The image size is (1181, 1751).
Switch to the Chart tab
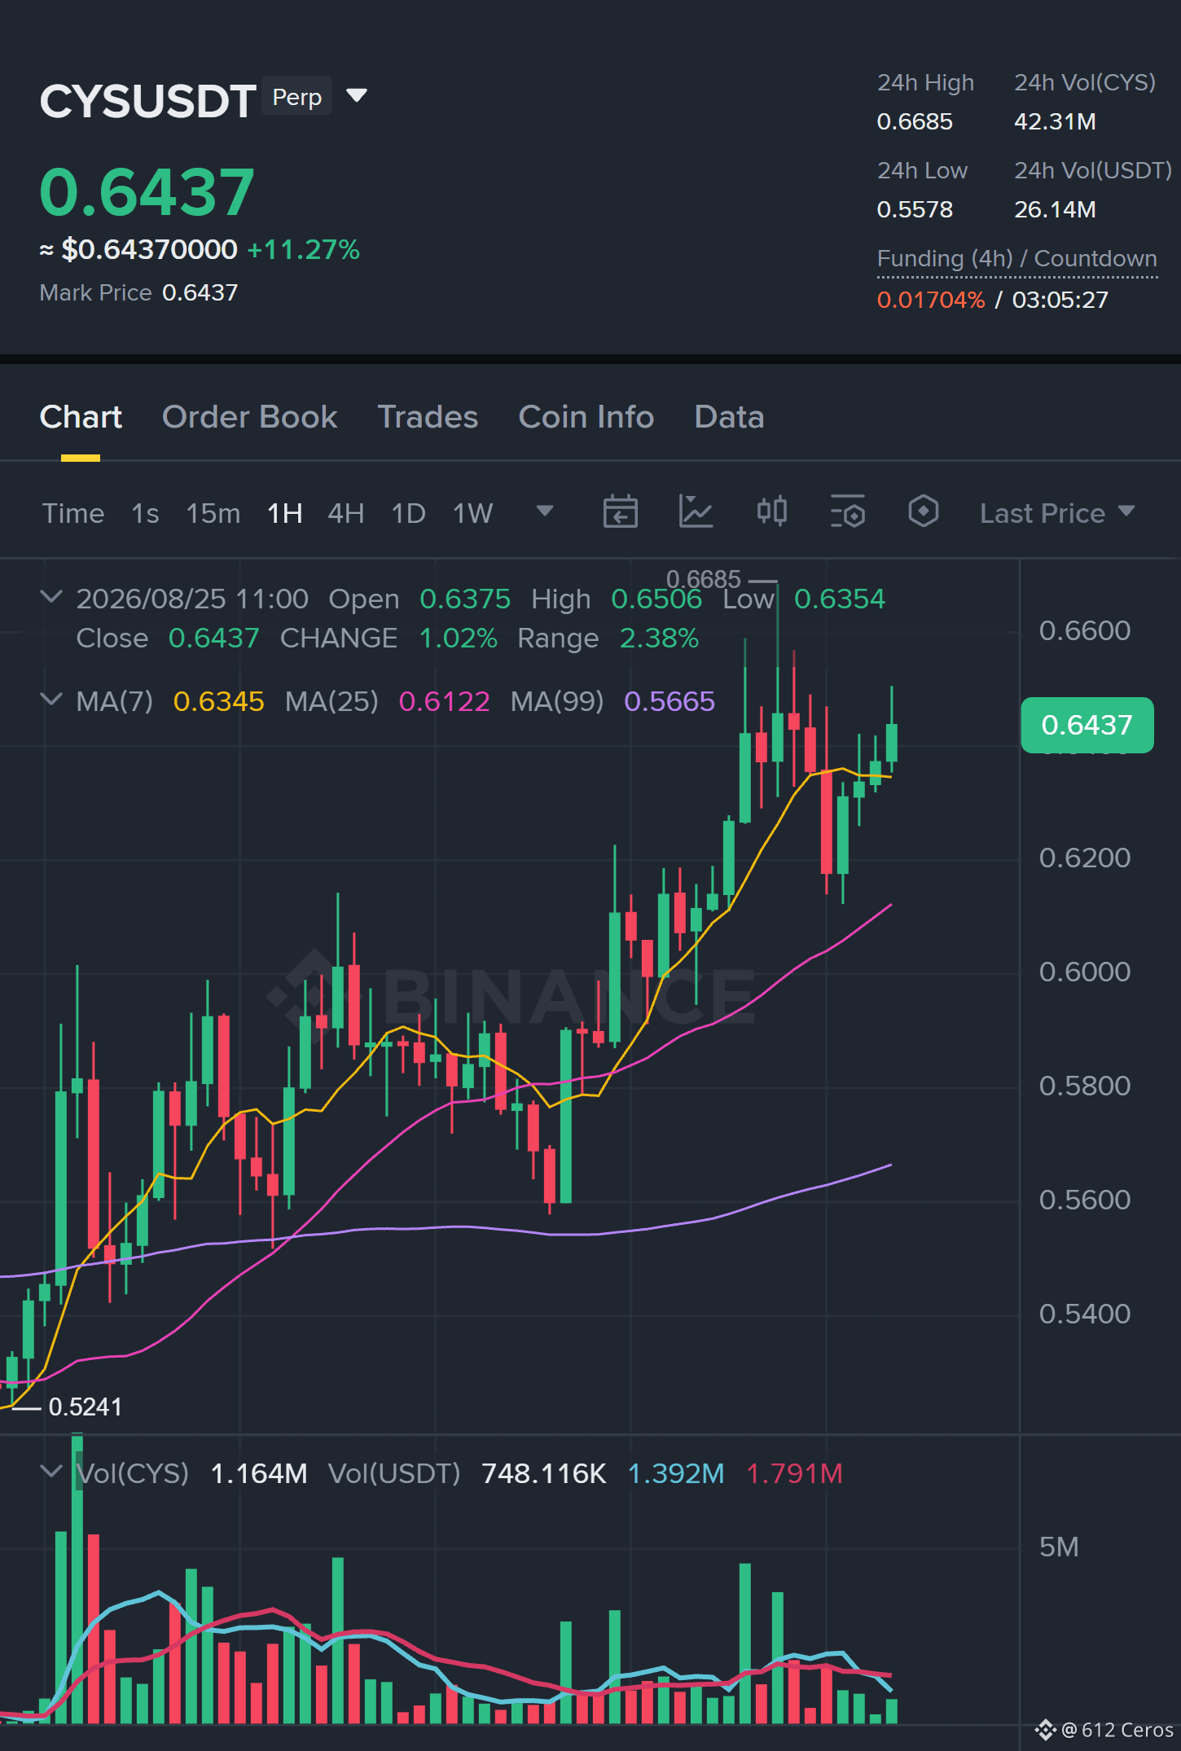81,417
